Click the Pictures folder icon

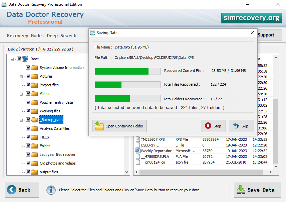(34, 76)
